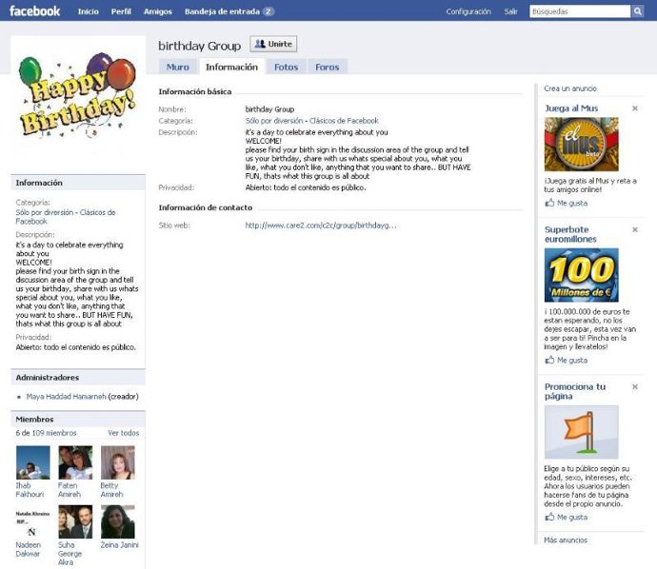657x569 pixels.
Task: Click the thumbs-up icon under Superbote euromillones
Action: 549,360
